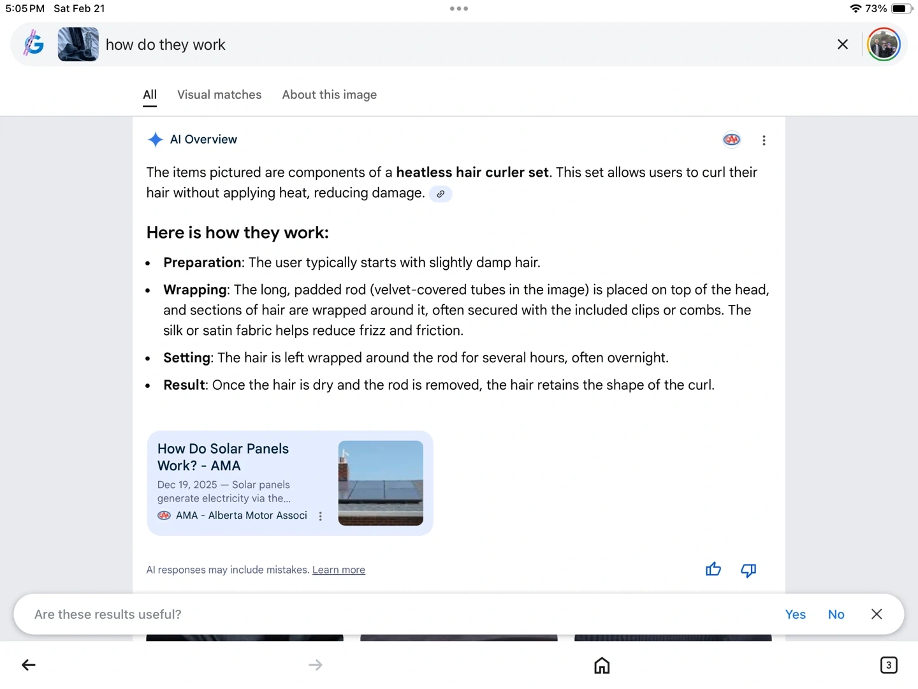The image size is (918, 689).
Task: Click the AMA source icon in AI Overview
Action: pos(731,140)
